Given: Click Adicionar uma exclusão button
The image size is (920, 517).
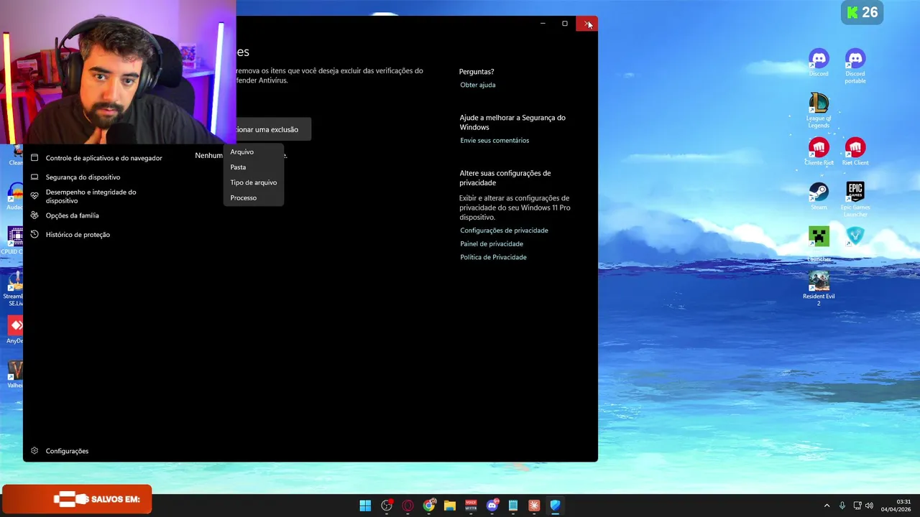Looking at the screenshot, I should (273, 129).
